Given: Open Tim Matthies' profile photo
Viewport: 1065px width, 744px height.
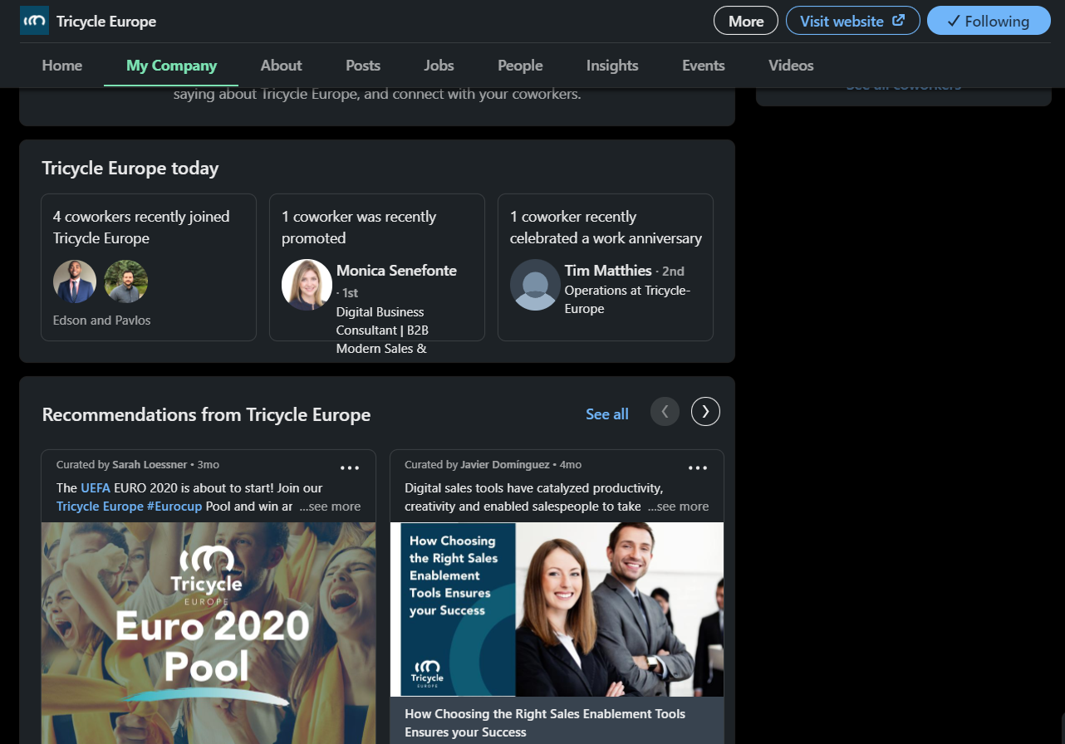Looking at the screenshot, I should coord(535,286).
